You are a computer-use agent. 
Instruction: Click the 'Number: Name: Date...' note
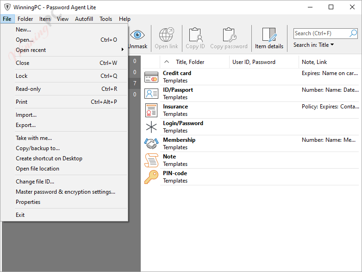pyautogui.click(x=330, y=90)
